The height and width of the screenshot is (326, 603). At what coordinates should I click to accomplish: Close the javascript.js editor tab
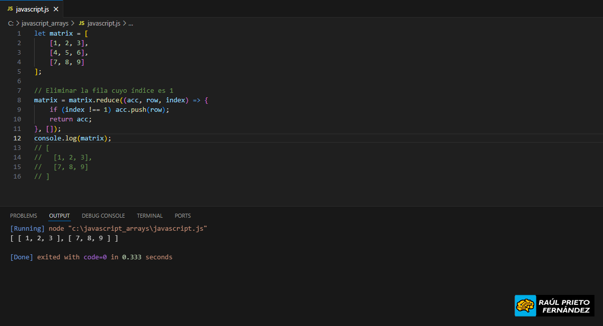click(56, 9)
